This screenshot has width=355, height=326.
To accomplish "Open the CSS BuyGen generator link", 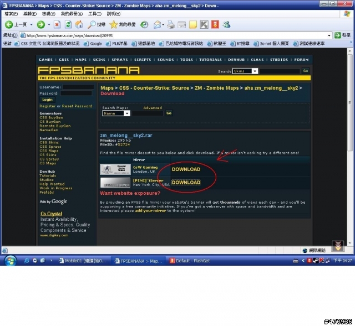I will point(51,117).
